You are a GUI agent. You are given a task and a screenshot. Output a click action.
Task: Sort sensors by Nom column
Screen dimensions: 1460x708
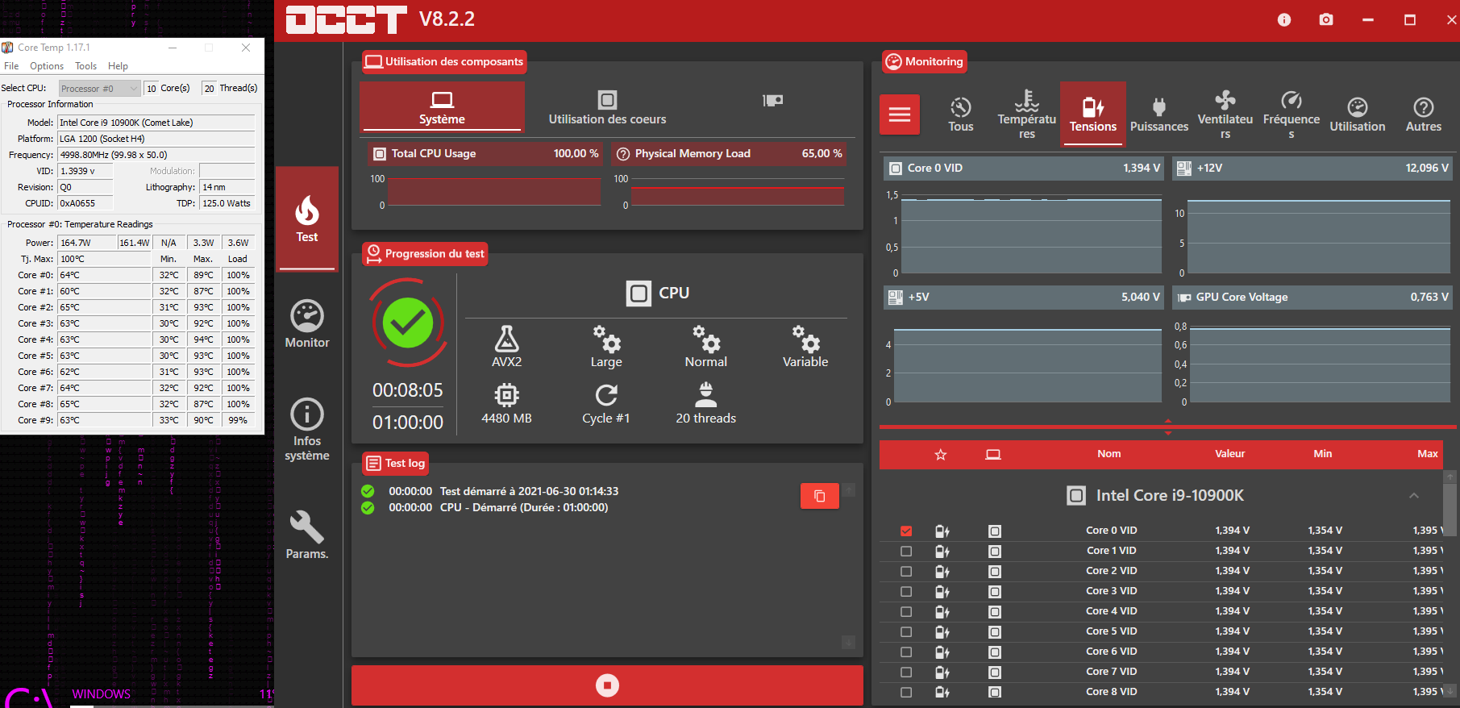point(1109,454)
